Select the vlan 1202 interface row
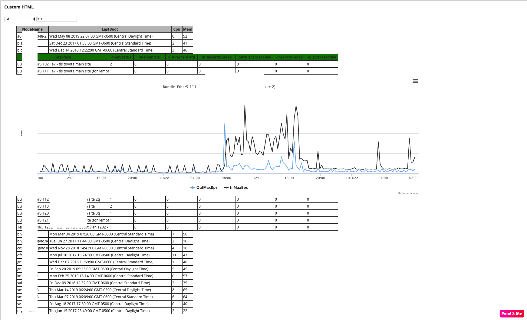The height and width of the screenshot is (320, 527). 177,227
